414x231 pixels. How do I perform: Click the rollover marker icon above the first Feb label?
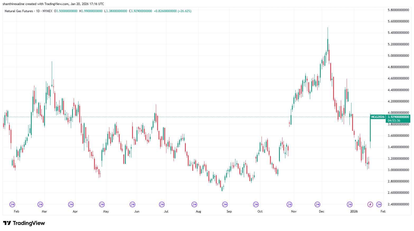coord(12,204)
